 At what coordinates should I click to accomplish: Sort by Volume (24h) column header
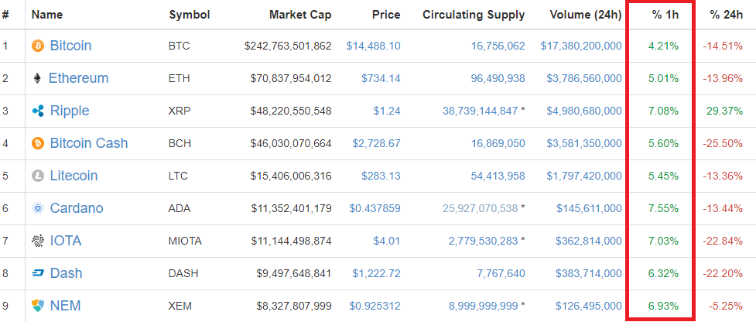pos(586,15)
